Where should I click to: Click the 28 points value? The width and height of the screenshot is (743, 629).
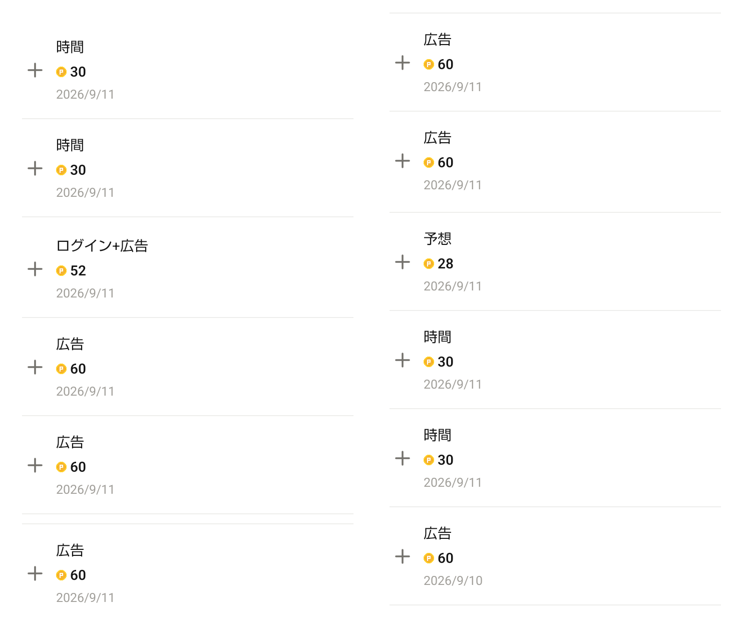coord(446,264)
